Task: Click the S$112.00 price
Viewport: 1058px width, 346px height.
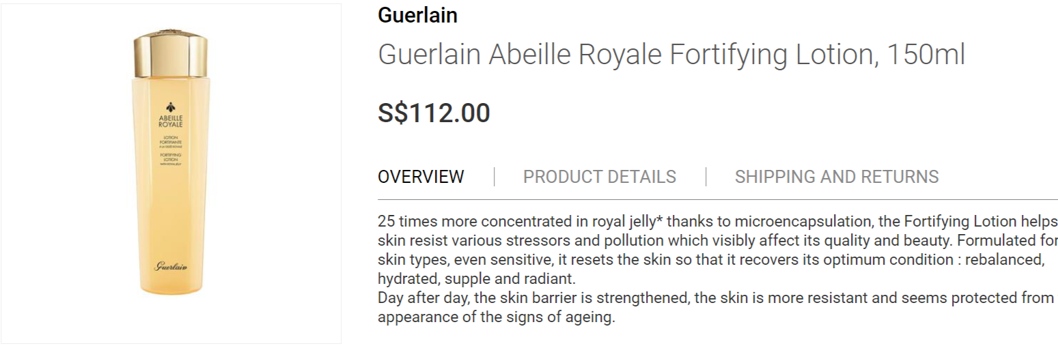Action: coord(434,113)
